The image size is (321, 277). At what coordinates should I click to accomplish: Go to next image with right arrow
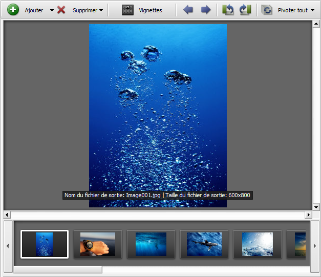click(206, 10)
